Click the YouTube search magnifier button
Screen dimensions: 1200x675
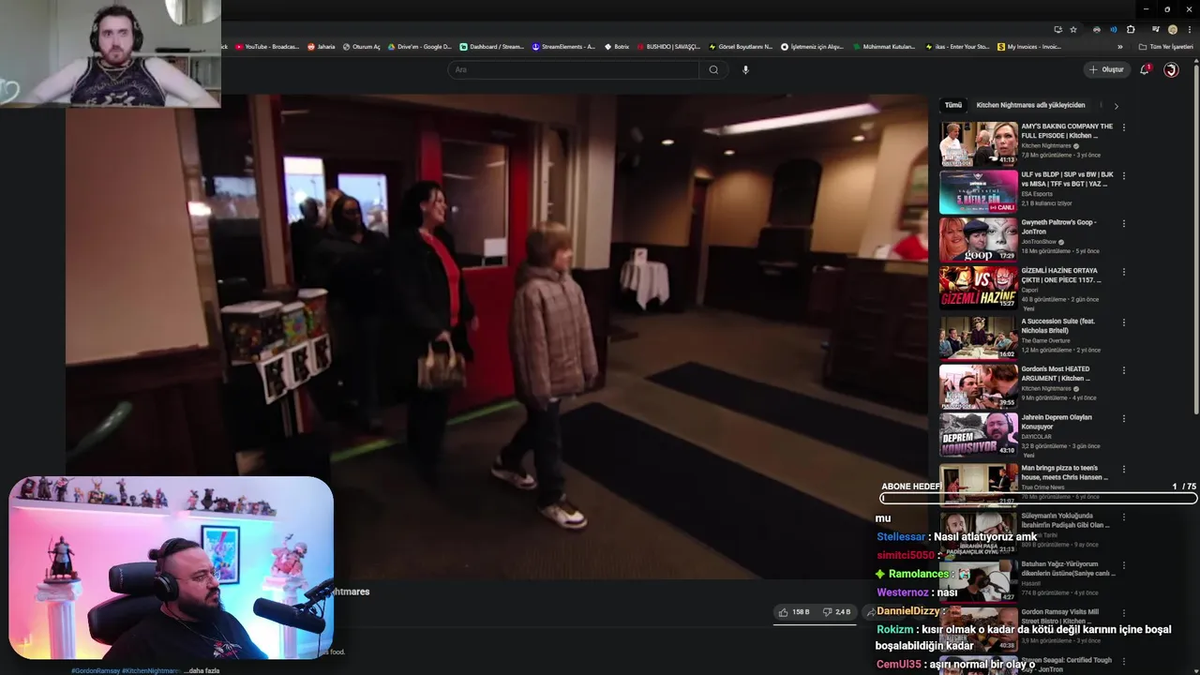click(x=713, y=69)
